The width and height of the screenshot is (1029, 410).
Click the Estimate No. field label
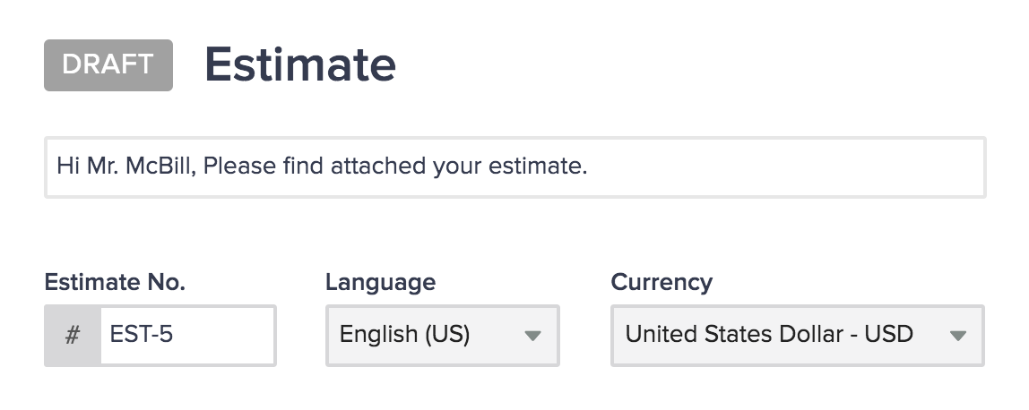coord(115,283)
